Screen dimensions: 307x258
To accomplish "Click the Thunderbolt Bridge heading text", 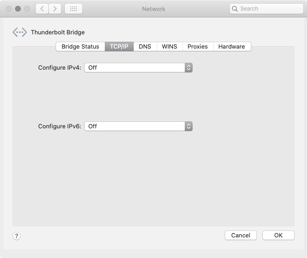I will pos(58,32).
